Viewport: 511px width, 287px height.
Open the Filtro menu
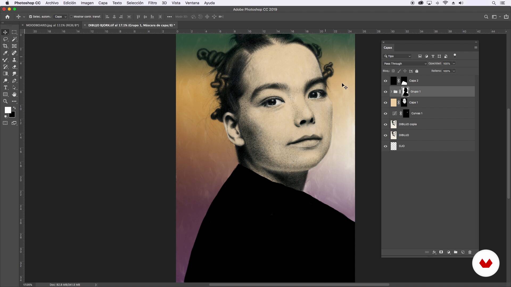[153, 3]
